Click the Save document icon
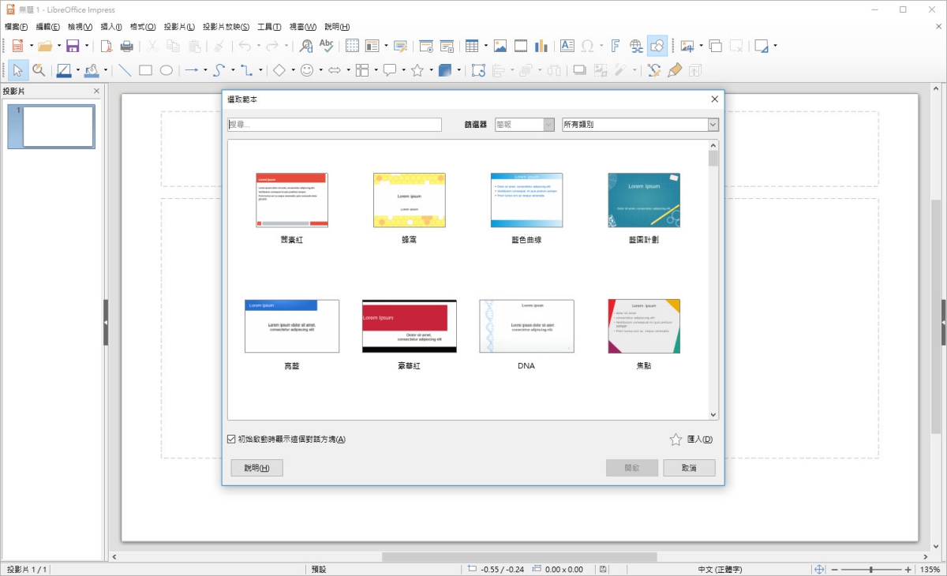The width and height of the screenshot is (947, 576). click(x=73, y=46)
